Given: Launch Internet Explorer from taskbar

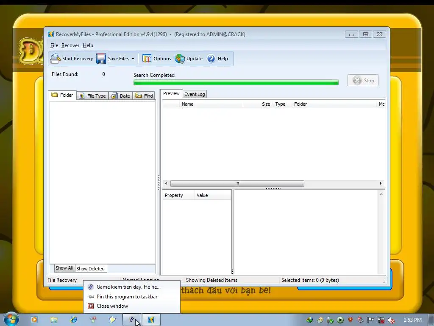Looking at the screenshot, I should (x=74, y=320).
